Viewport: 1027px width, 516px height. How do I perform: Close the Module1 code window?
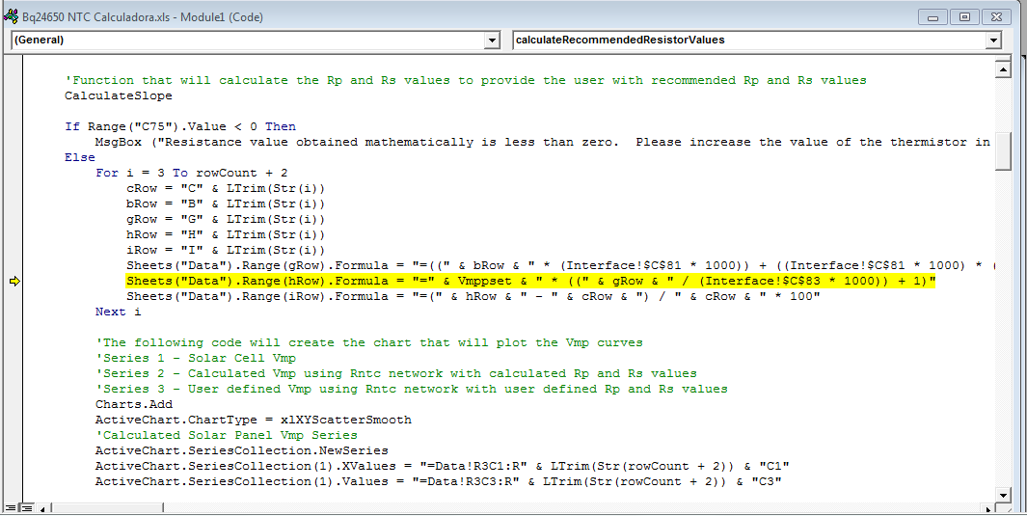coord(997,17)
